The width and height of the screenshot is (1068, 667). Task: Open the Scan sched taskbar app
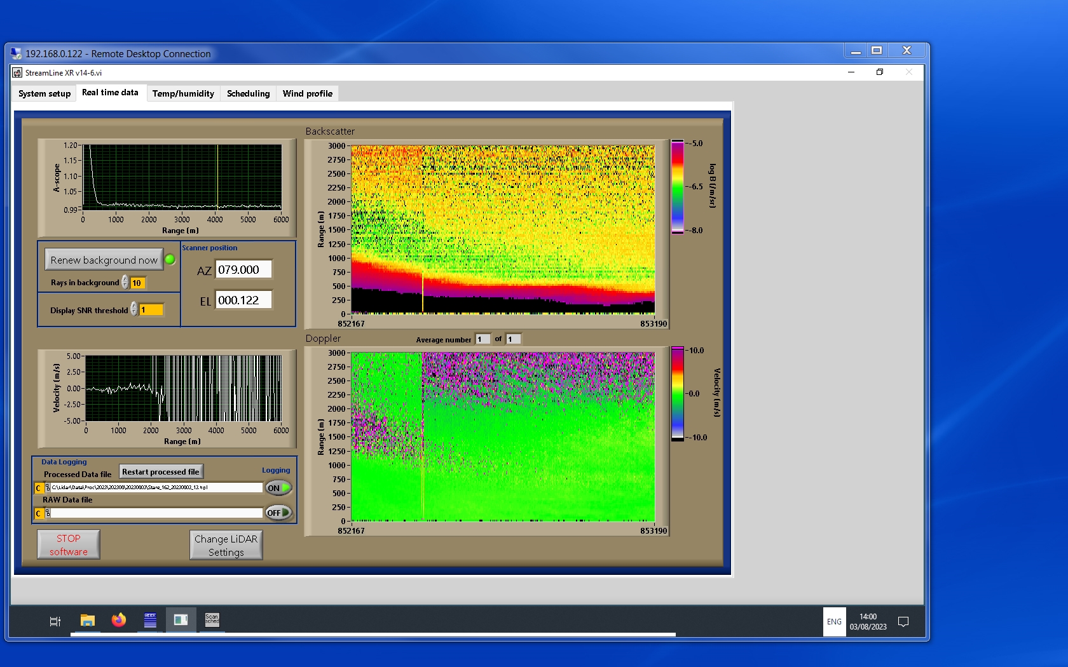212,620
